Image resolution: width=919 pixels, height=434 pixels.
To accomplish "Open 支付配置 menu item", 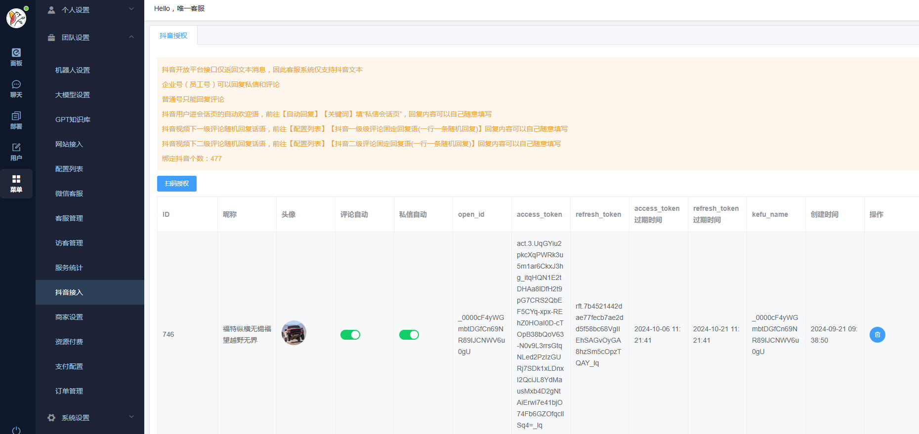I will (x=90, y=366).
